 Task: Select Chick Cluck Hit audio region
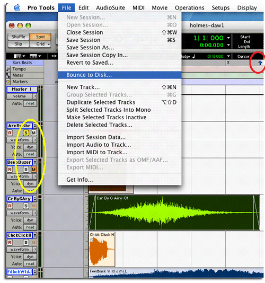(x=102, y=250)
